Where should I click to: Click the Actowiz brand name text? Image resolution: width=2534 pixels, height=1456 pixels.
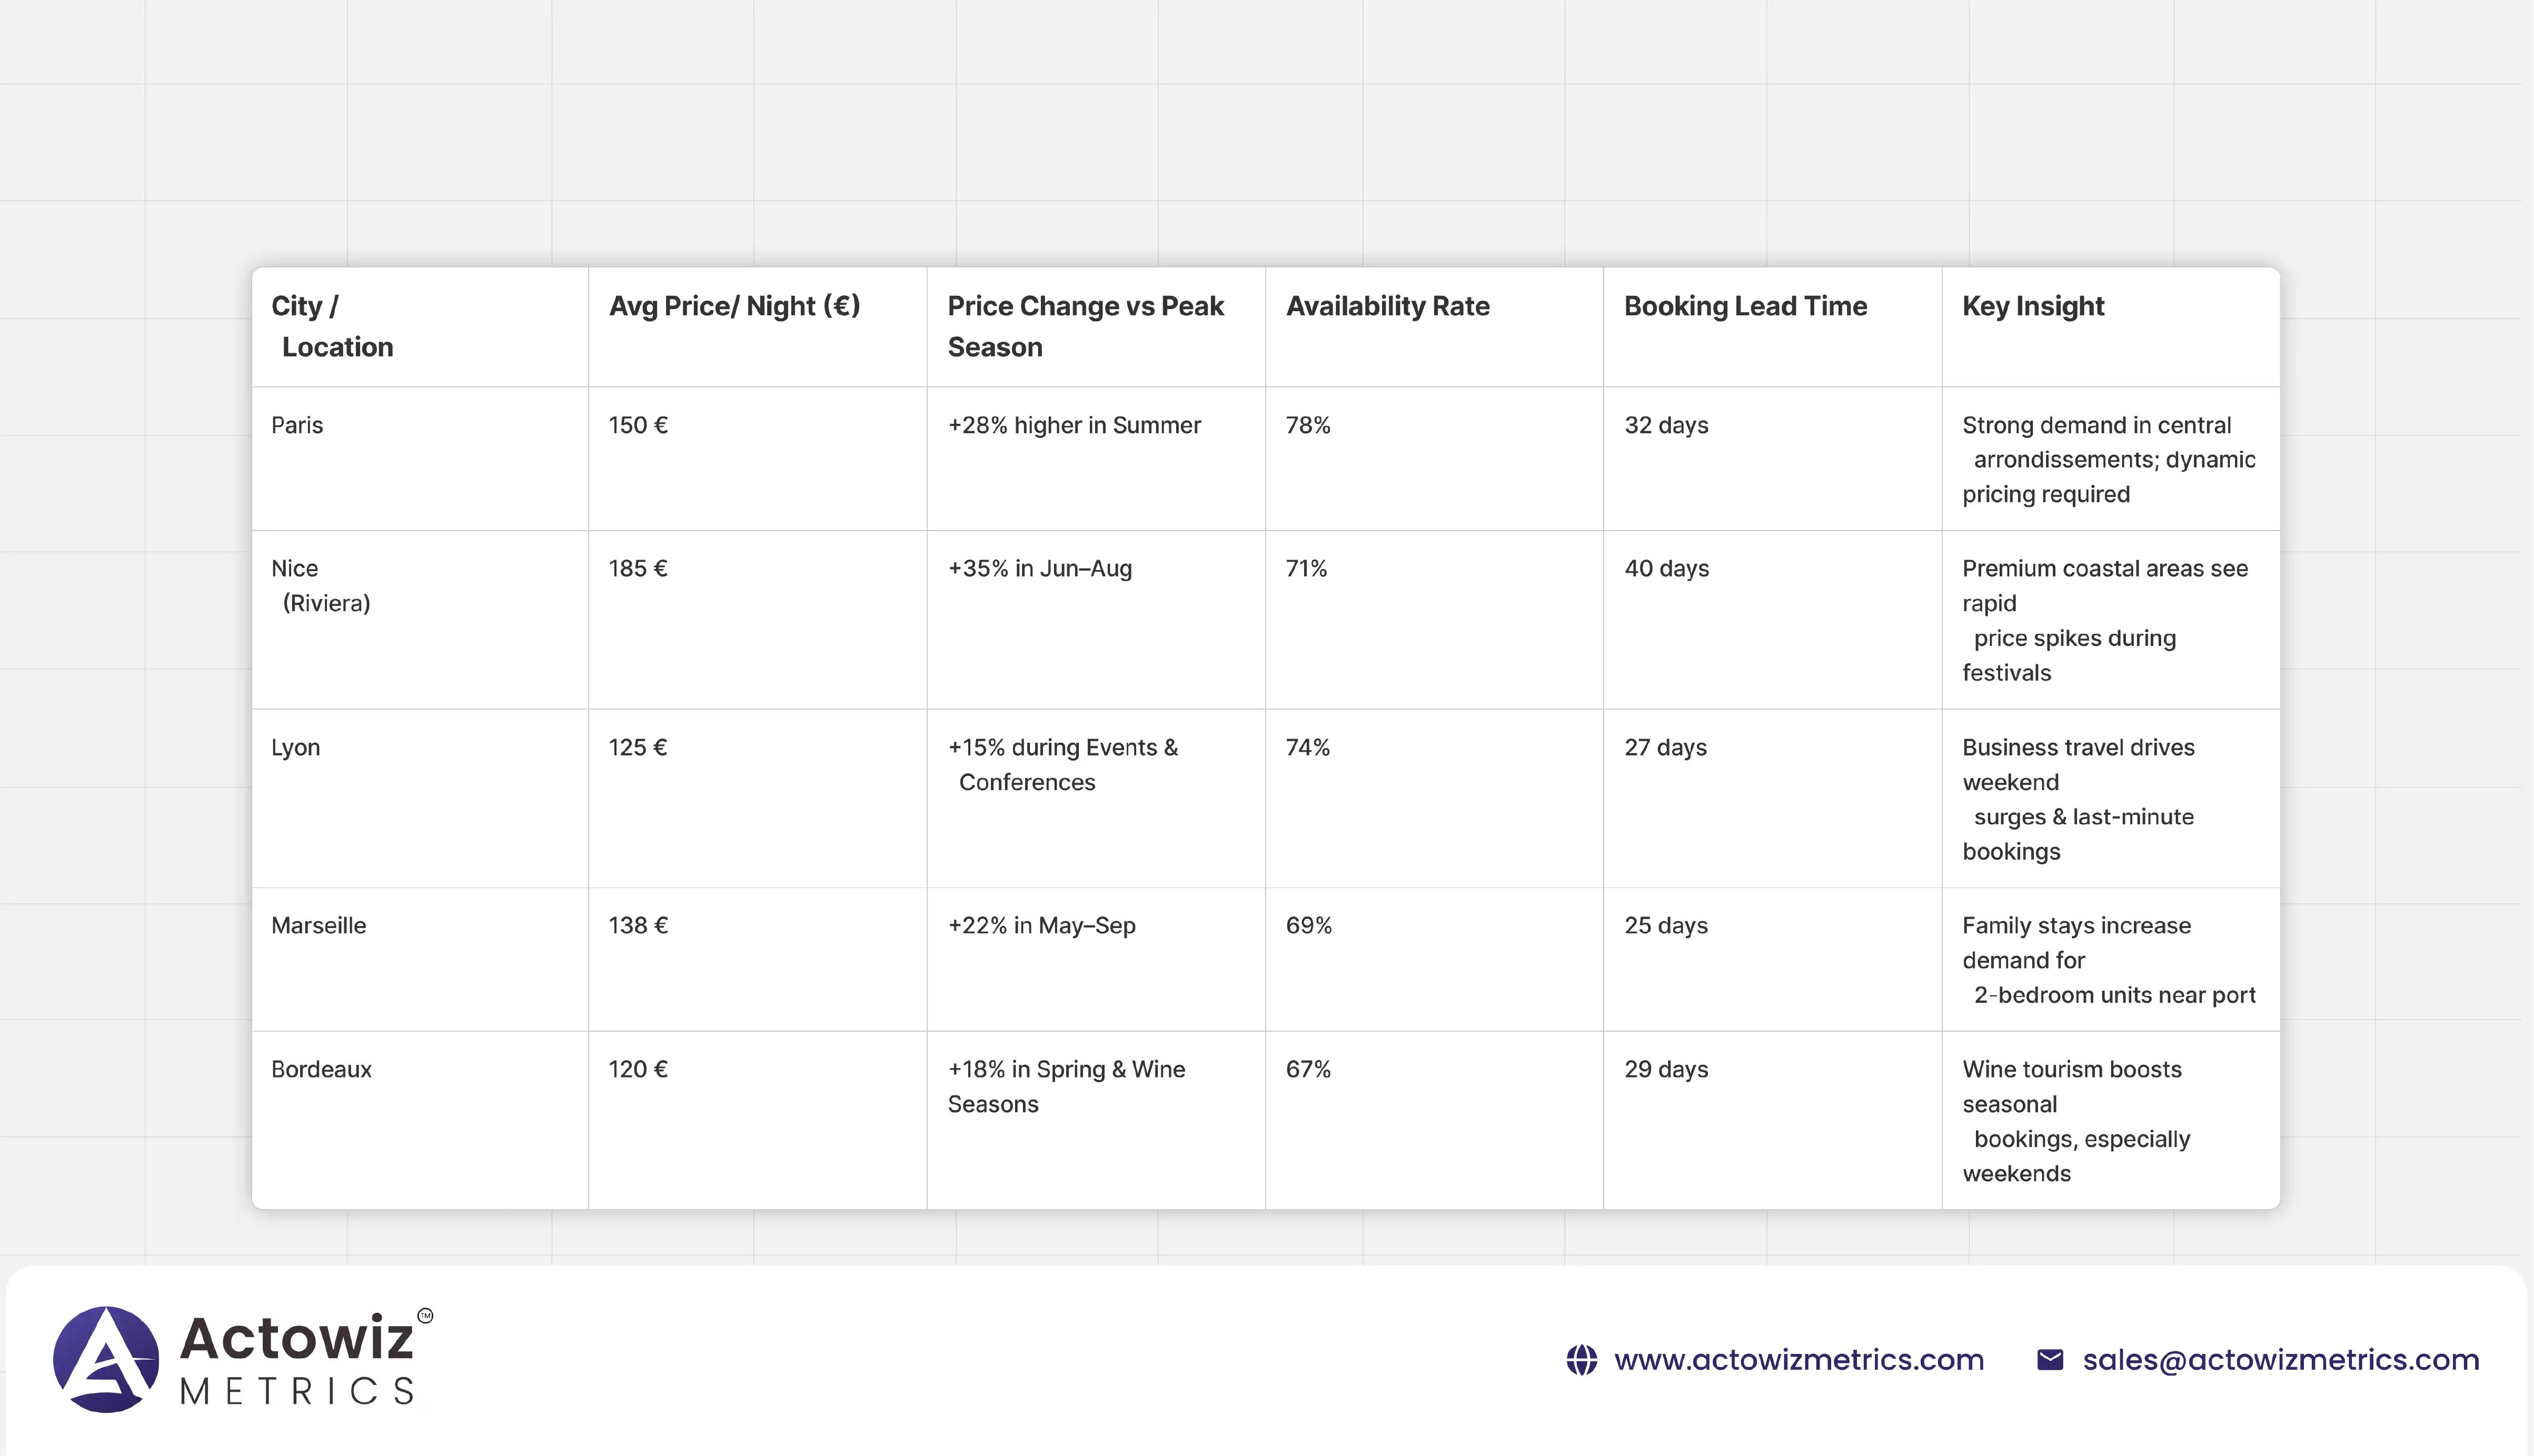297,1338
